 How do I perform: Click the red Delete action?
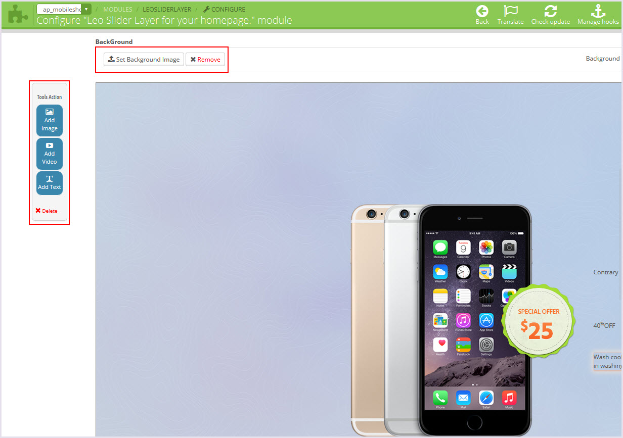pos(47,211)
